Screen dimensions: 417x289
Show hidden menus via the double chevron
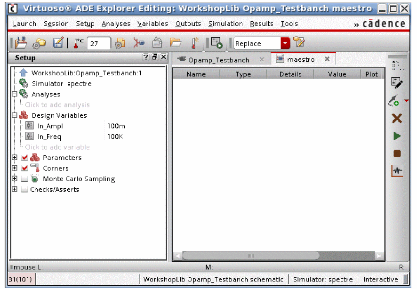[356, 25]
